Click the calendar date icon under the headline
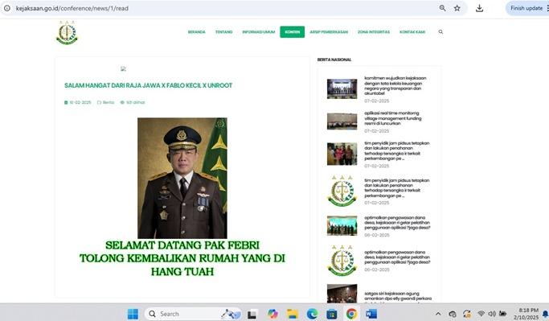The width and height of the screenshot is (549, 321). coord(66,102)
